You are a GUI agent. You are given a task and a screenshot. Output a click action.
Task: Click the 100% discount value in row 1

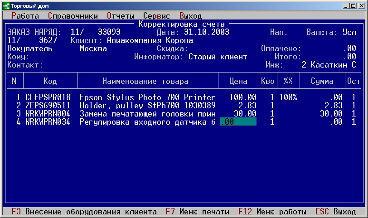tap(288, 97)
